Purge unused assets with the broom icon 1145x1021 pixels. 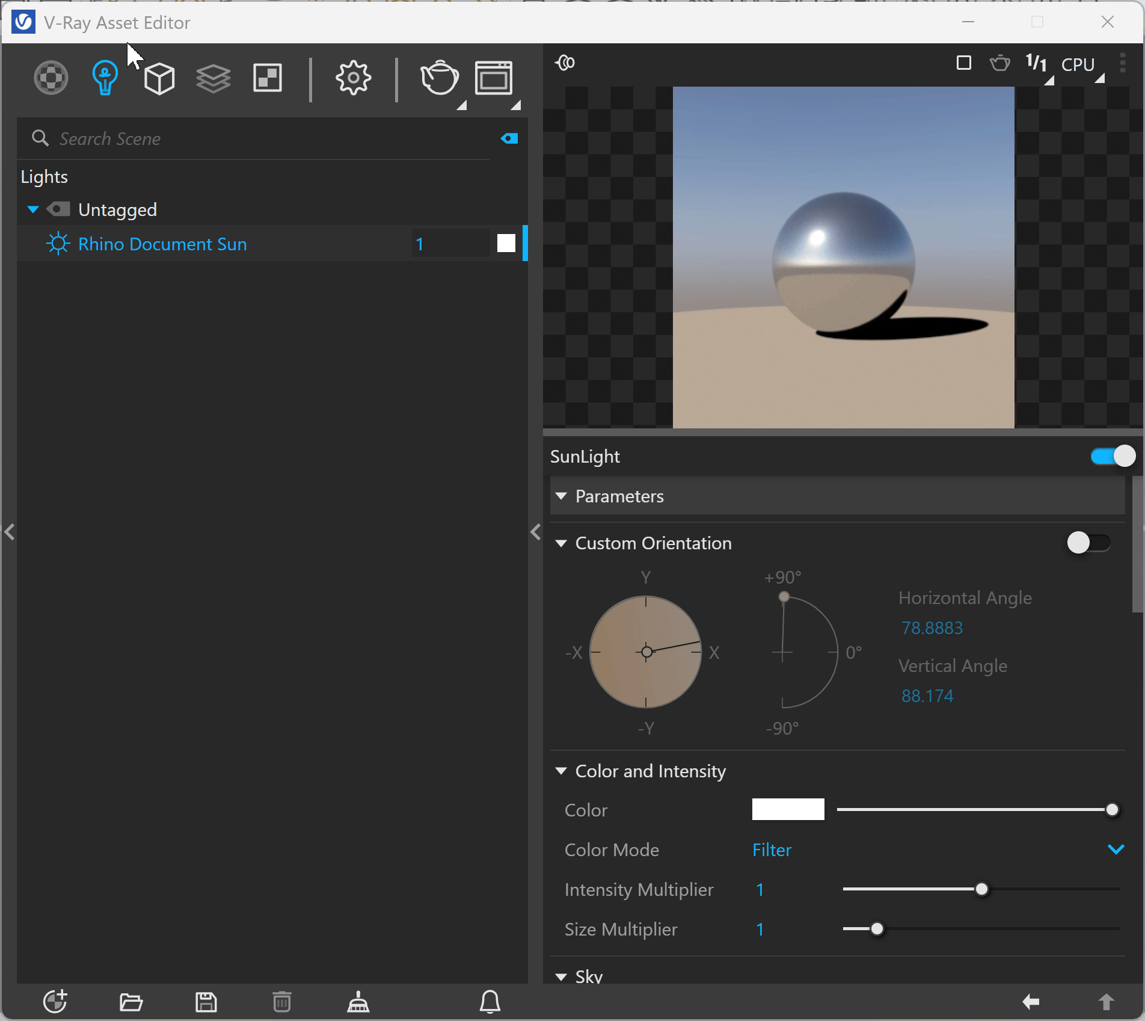[358, 1002]
